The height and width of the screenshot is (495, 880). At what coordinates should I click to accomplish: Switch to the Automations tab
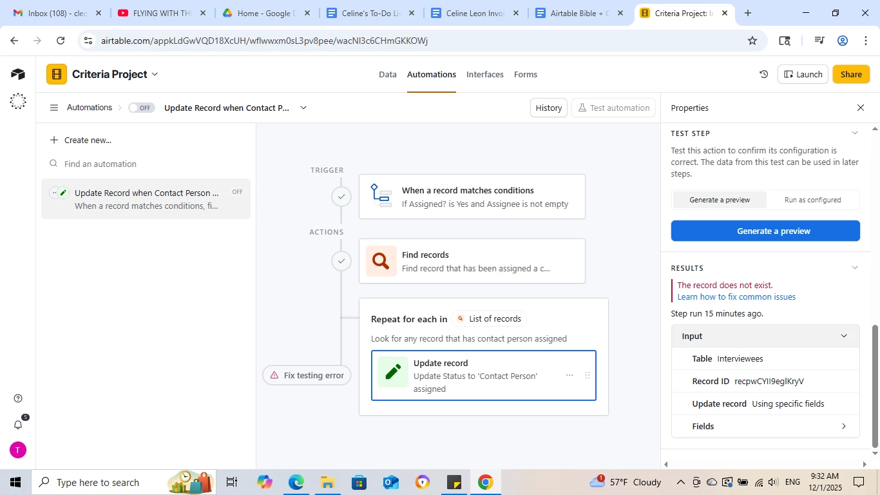point(432,74)
